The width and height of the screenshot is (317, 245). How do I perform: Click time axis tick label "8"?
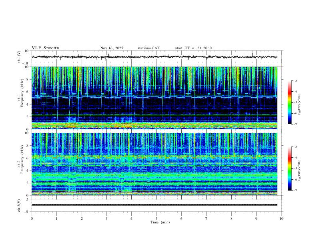(x=231, y=219)
